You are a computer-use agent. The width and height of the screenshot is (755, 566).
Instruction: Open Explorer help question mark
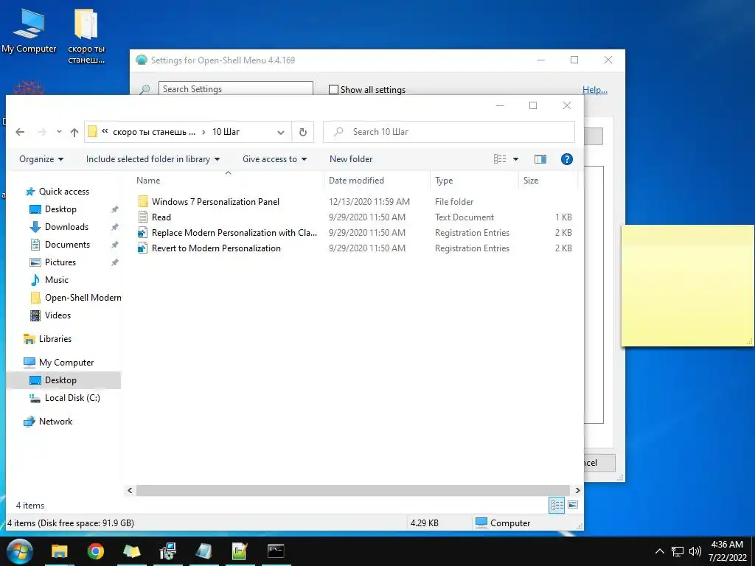click(567, 159)
